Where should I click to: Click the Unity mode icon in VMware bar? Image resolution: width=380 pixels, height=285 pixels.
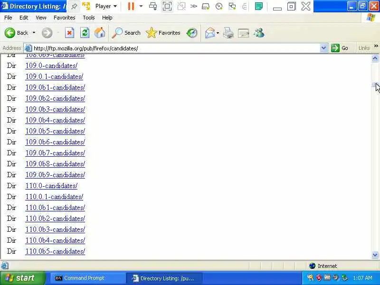181,6
